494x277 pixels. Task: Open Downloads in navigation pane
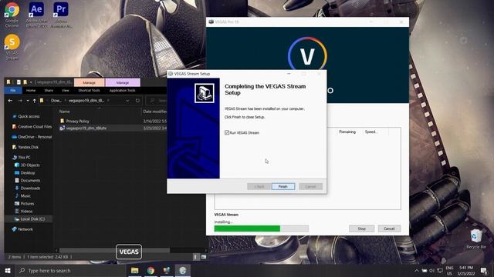[x=30, y=188]
